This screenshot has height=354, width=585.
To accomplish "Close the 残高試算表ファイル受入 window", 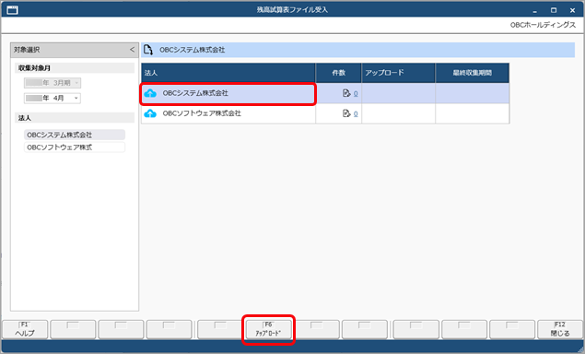I will 572,10.
